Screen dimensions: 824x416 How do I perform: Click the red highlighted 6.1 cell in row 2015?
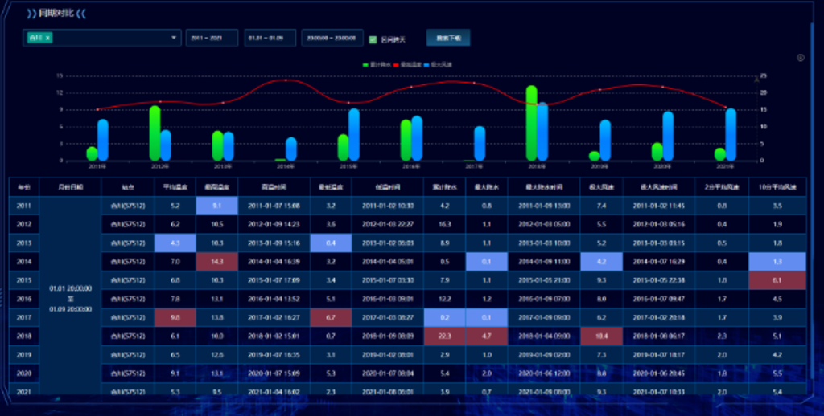tap(777, 280)
